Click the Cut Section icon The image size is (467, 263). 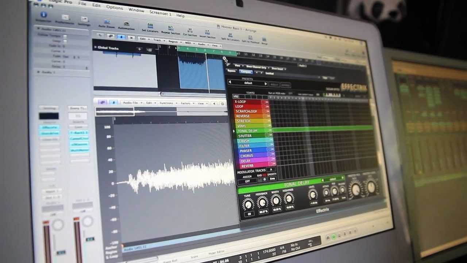click(x=190, y=30)
